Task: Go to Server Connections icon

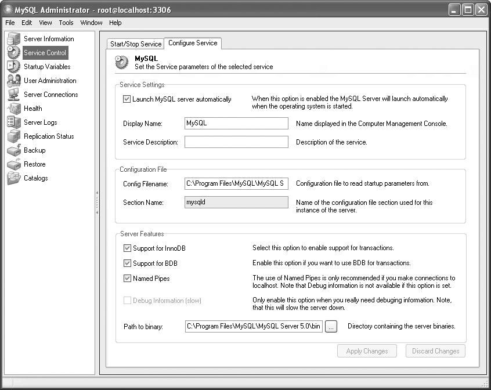Action: (x=13, y=95)
